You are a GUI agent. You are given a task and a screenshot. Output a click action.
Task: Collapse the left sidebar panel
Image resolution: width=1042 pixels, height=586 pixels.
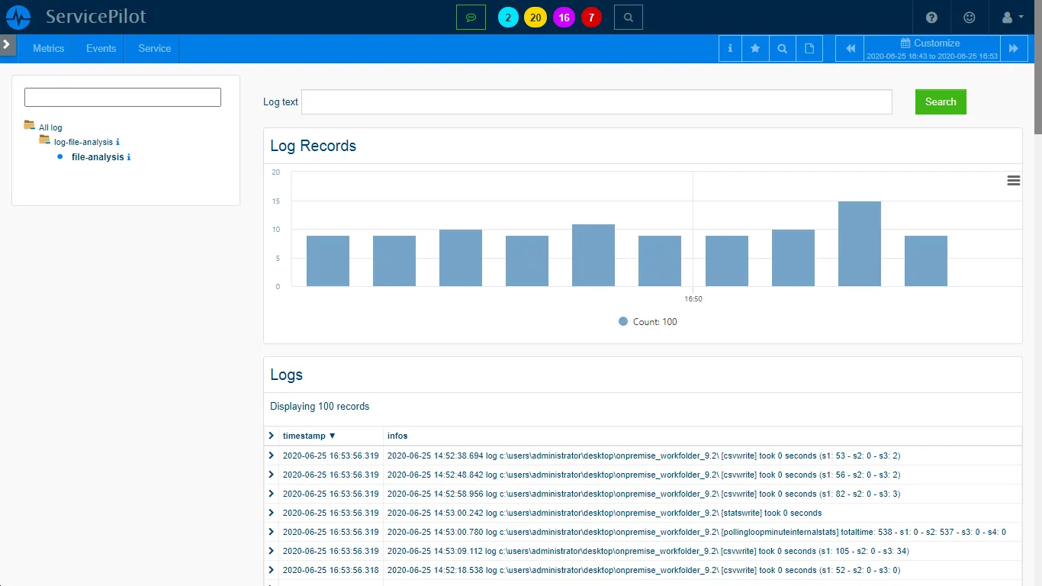tap(8, 43)
